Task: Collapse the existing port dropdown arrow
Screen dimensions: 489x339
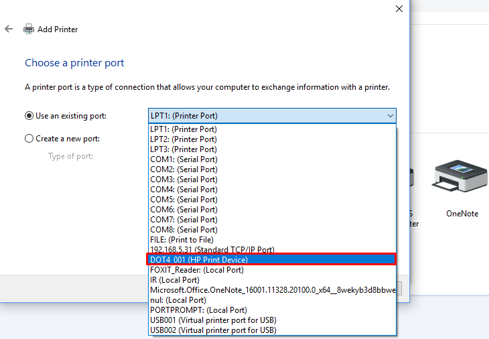Action: click(x=390, y=116)
